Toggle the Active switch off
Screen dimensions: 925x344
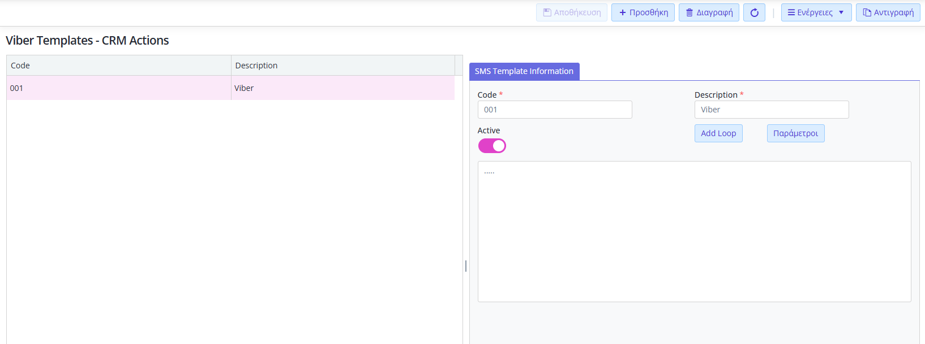click(x=492, y=146)
